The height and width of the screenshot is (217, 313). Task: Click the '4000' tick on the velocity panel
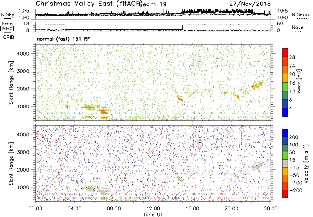pos(23,134)
